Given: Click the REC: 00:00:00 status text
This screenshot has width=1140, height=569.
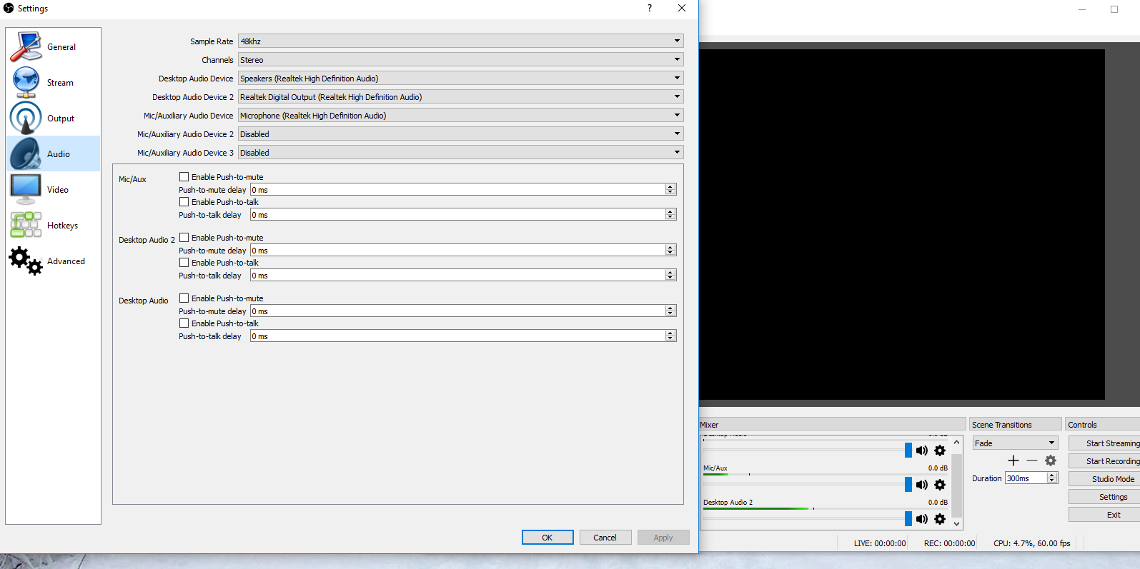Looking at the screenshot, I should pyautogui.click(x=949, y=543).
